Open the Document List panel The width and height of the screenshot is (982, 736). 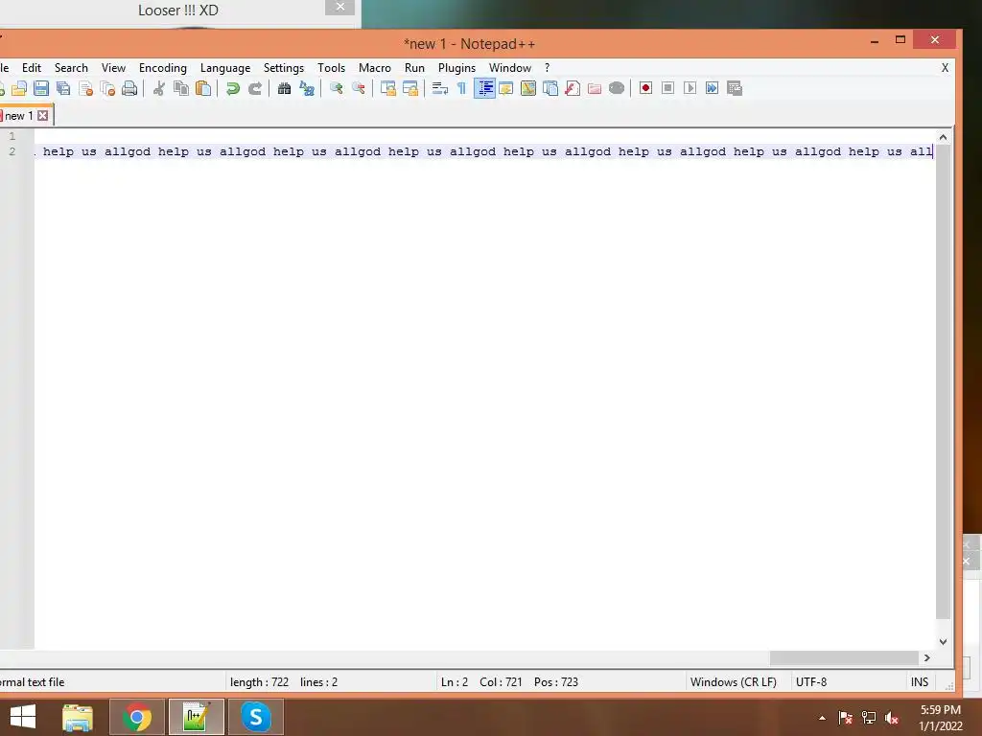click(x=550, y=88)
